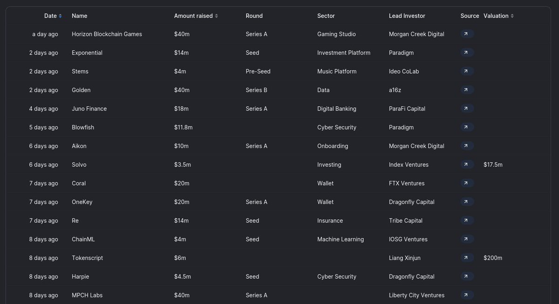This screenshot has height=304, width=559.
Task: Click the $4.5m amount for Harpie
Action: pos(182,276)
